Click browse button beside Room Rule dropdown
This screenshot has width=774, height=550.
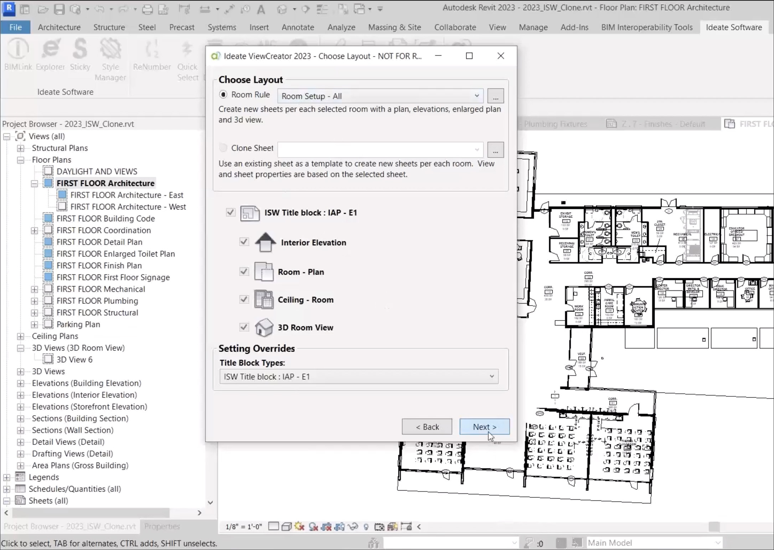pos(495,96)
